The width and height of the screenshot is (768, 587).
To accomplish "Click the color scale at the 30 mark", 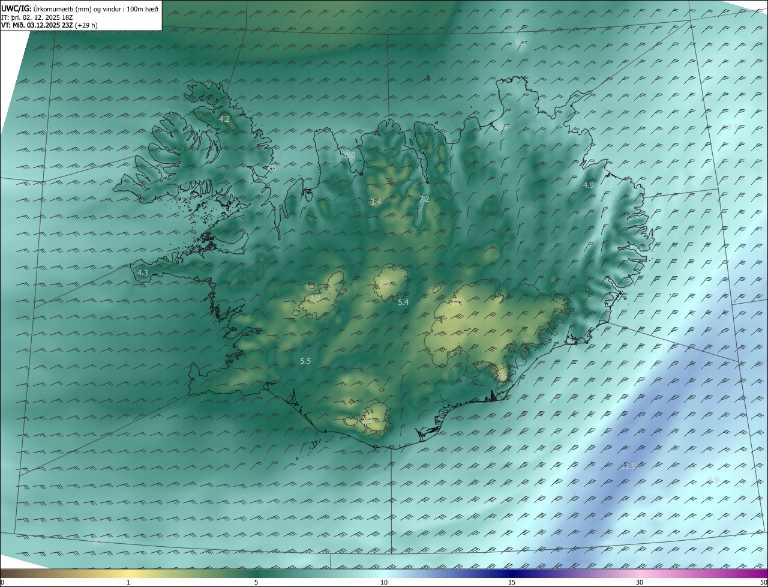I will (640, 582).
